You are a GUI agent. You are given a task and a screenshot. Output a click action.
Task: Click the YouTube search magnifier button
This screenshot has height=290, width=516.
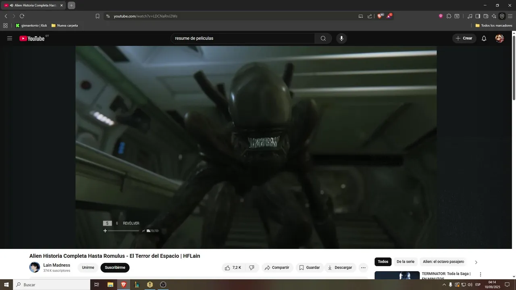(323, 38)
